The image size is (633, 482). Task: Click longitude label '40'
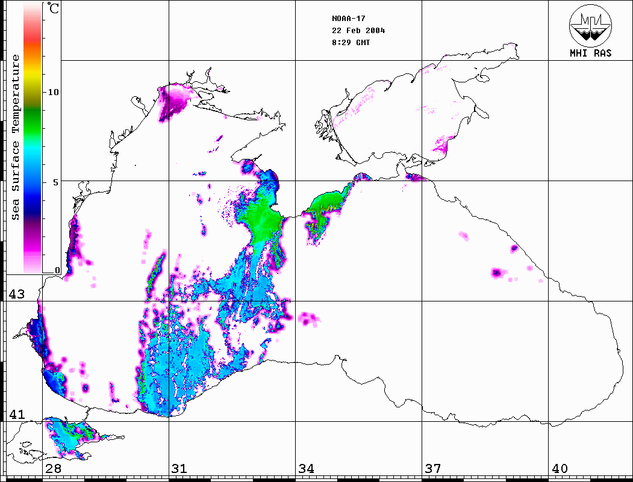560,469
